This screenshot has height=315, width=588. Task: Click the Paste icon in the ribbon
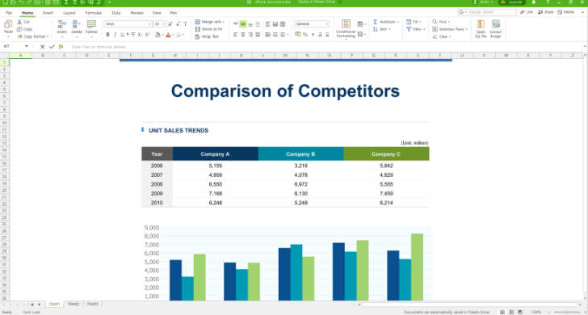click(8, 25)
